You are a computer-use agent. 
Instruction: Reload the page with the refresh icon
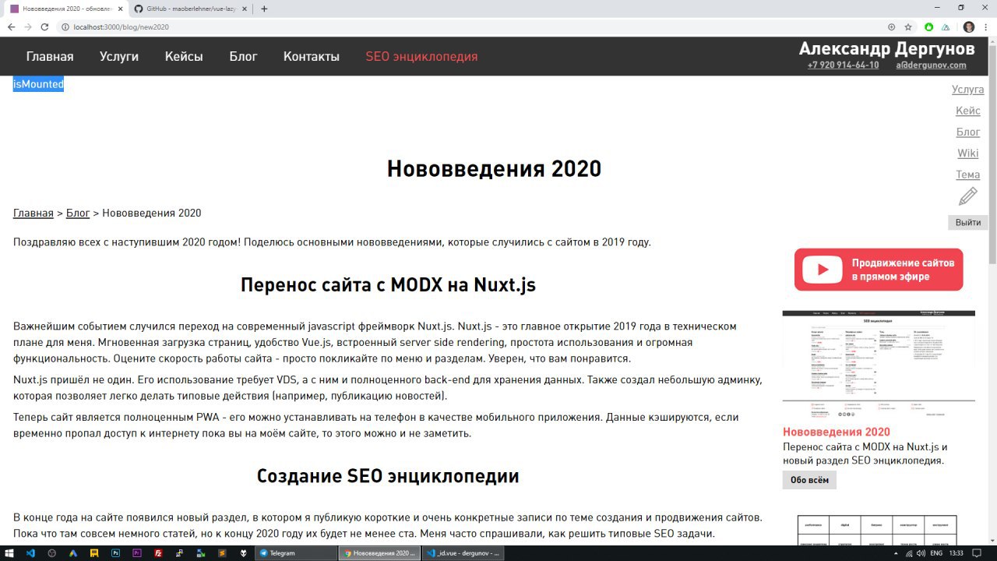44,26
